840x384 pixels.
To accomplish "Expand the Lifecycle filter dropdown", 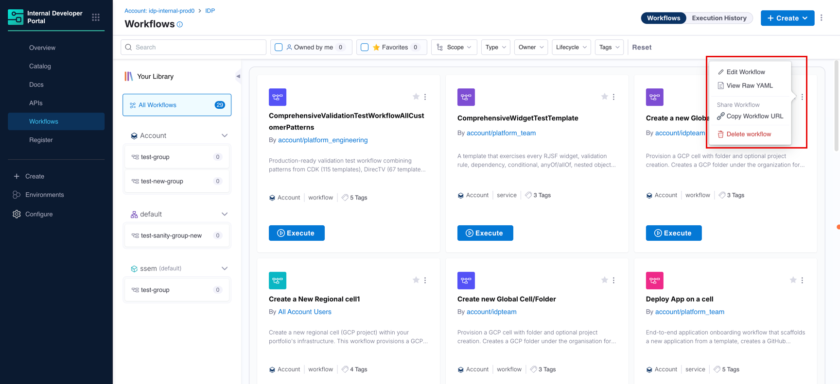I will coord(571,47).
